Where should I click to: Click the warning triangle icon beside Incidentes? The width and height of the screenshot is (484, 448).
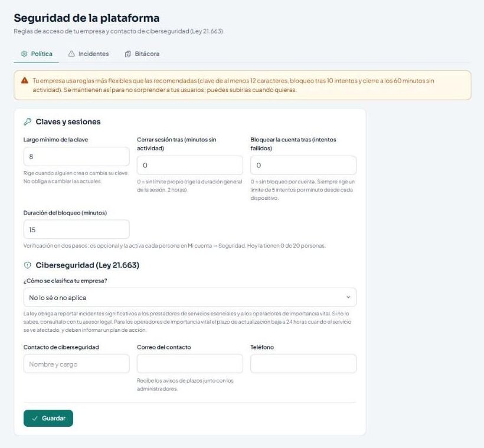pyautogui.click(x=71, y=54)
